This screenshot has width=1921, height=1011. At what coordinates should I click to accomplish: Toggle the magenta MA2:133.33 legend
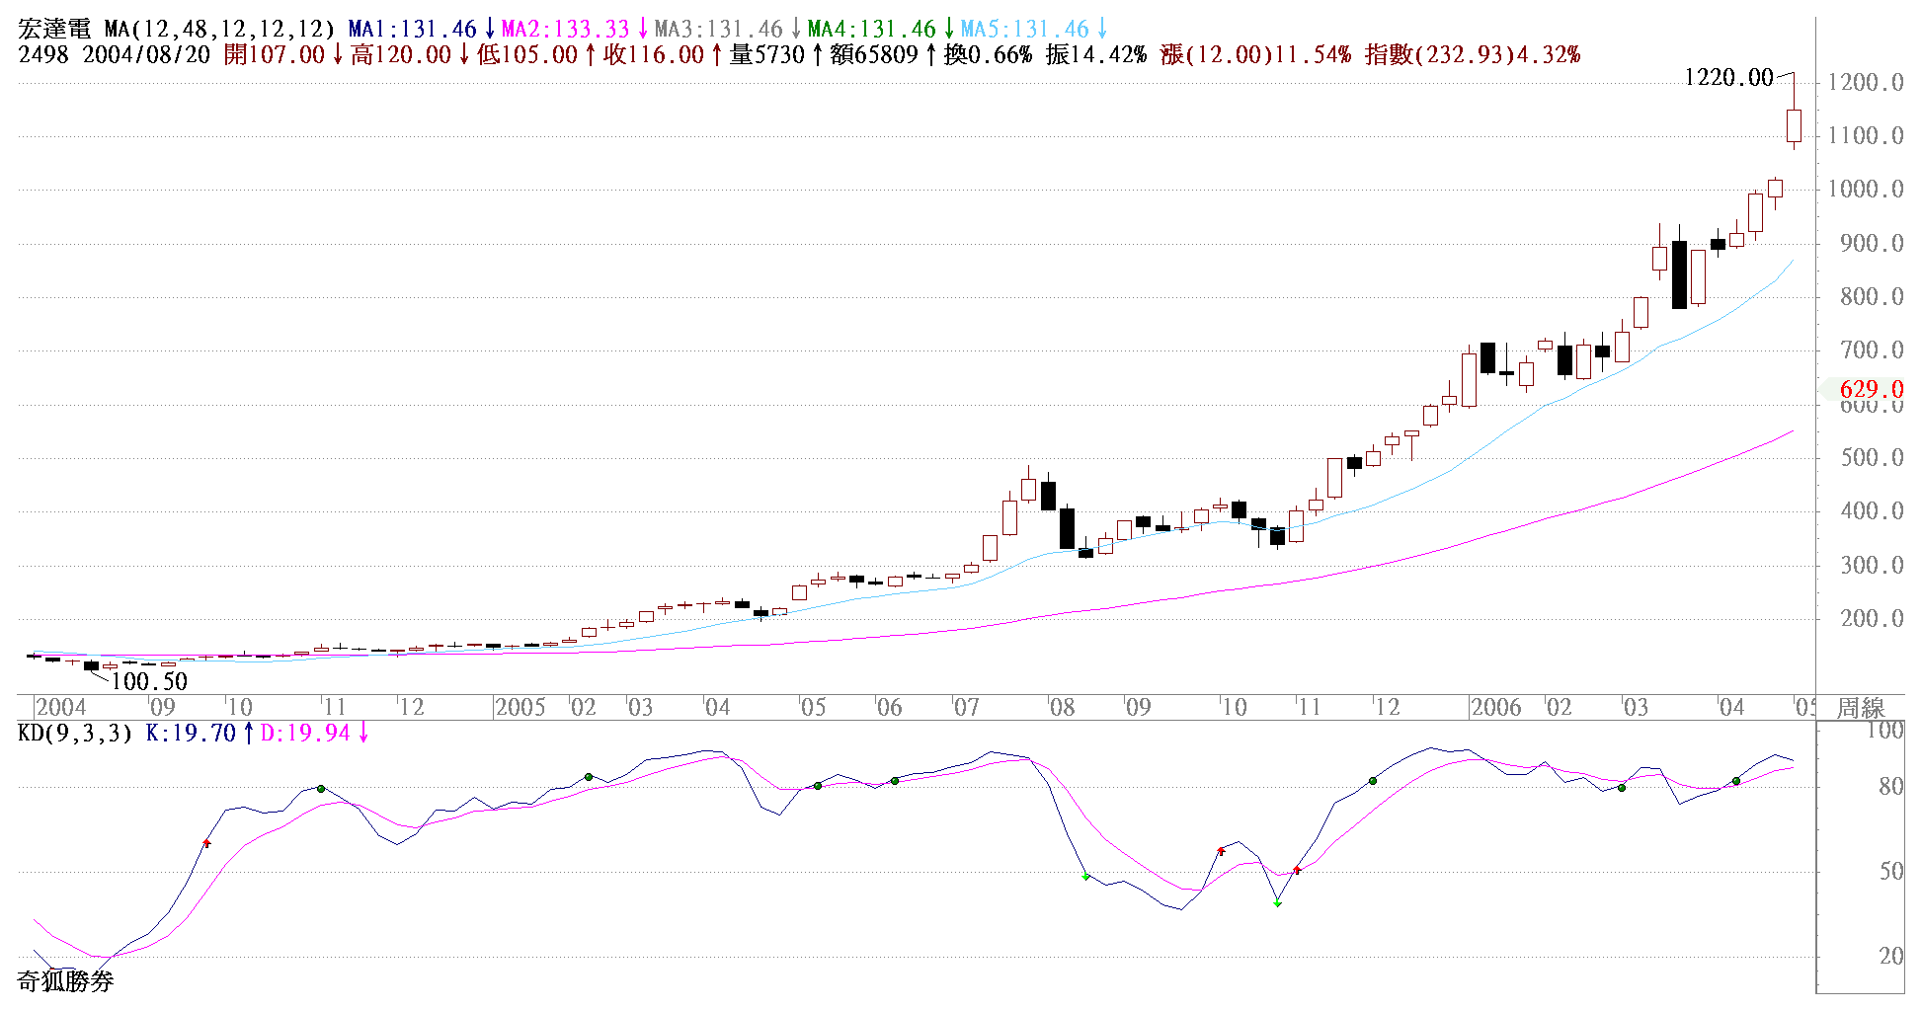coord(566,30)
